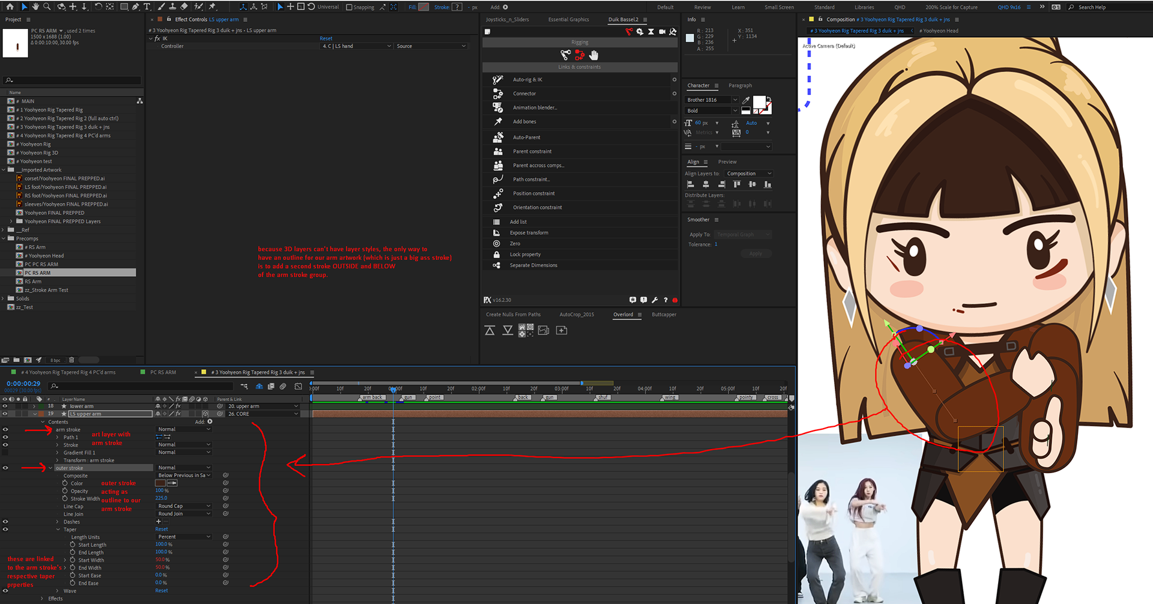1153x604 pixels.
Task: Click the Home icon
Action: click(x=10, y=7)
